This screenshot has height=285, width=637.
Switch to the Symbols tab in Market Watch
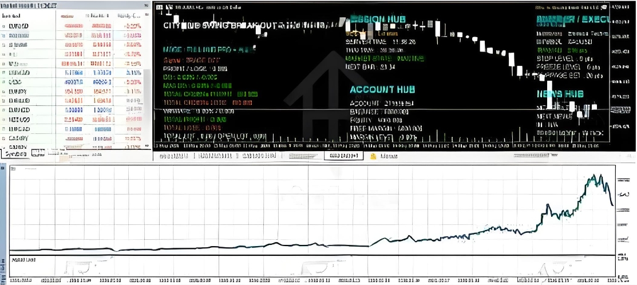[15, 155]
